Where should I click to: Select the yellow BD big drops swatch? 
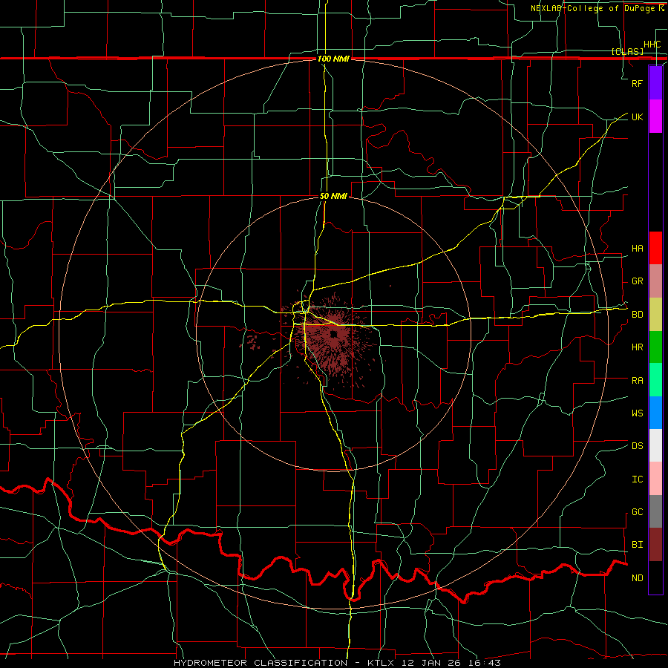(655, 315)
